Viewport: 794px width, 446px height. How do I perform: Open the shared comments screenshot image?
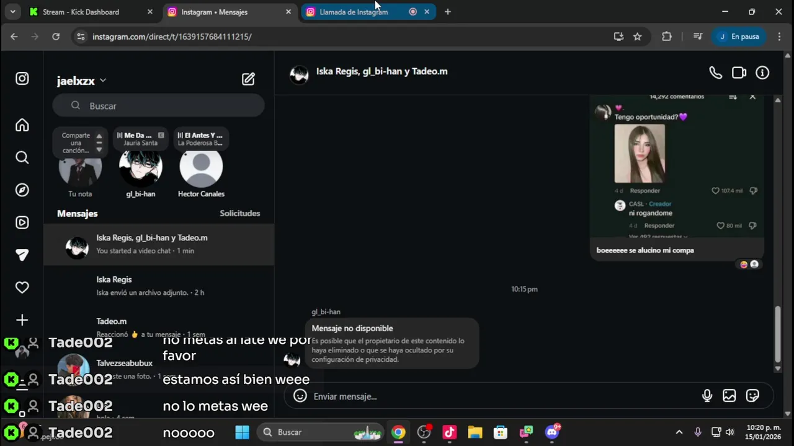click(677, 165)
